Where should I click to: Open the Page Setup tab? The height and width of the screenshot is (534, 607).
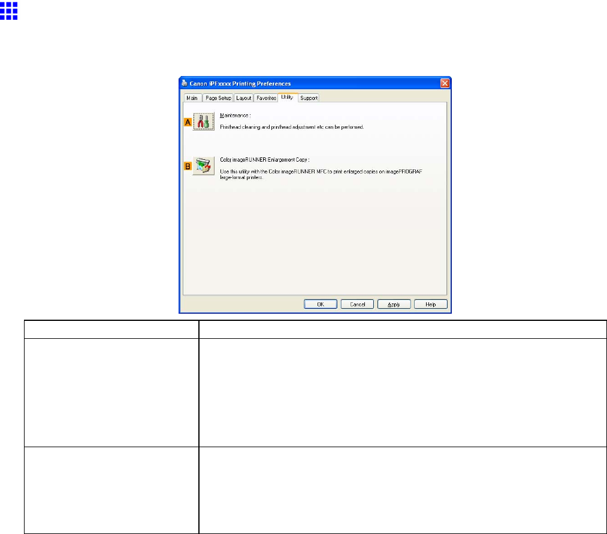point(218,98)
